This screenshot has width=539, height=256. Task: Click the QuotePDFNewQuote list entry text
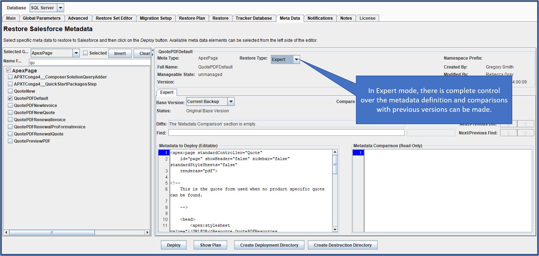pyautogui.click(x=34, y=113)
